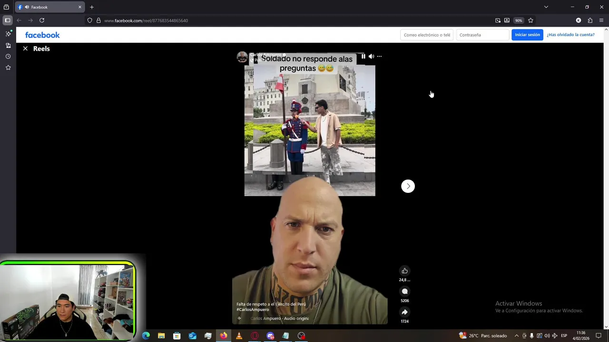Viewport: 609px width, 342px height.
Task: Open ¿Has olvidado la cuenta? link
Action: pyautogui.click(x=570, y=35)
